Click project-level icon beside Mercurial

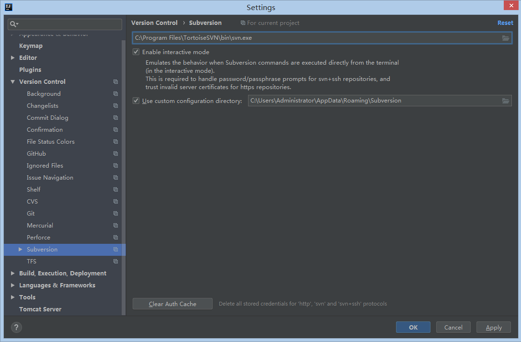pos(115,225)
